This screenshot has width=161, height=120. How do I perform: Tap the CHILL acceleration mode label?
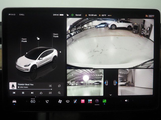[x=22, y=14]
